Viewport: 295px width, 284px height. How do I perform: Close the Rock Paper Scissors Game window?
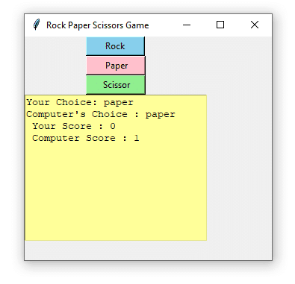[255, 25]
